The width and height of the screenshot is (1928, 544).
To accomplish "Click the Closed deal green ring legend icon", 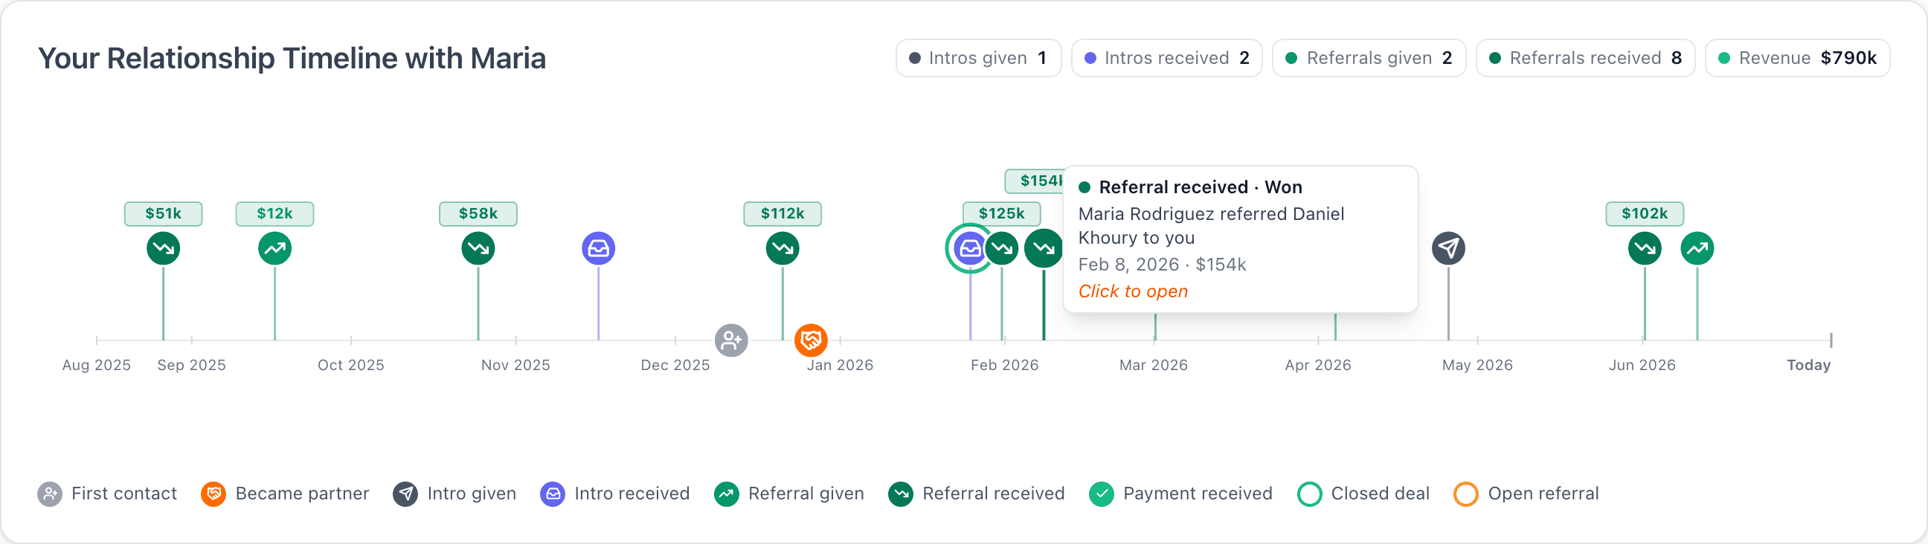I will (x=1310, y=495).
